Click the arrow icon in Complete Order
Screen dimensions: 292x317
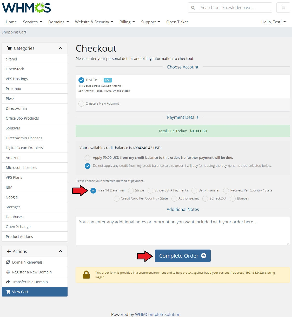point(204,256)
